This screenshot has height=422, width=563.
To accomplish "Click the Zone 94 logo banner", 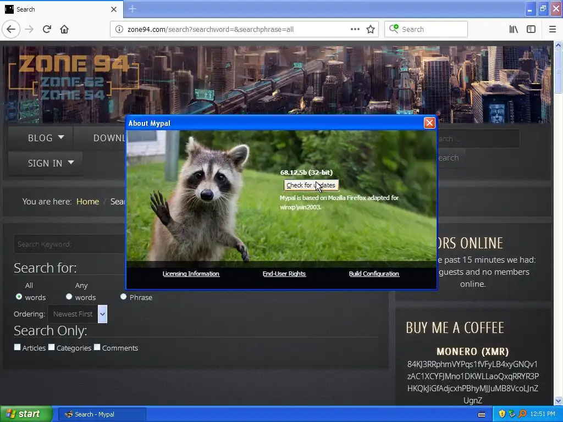I will coord(74,77).
